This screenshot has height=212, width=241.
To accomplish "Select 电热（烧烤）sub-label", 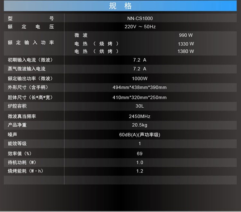I will click(96, 44).
